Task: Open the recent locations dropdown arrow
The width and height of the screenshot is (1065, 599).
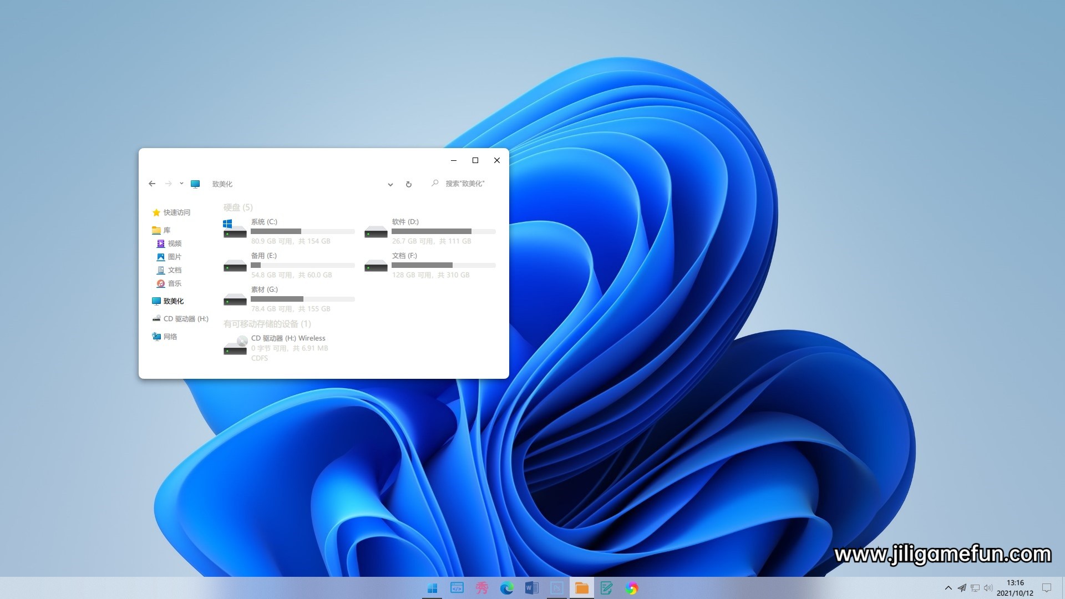Action: (x=181, y=184)
